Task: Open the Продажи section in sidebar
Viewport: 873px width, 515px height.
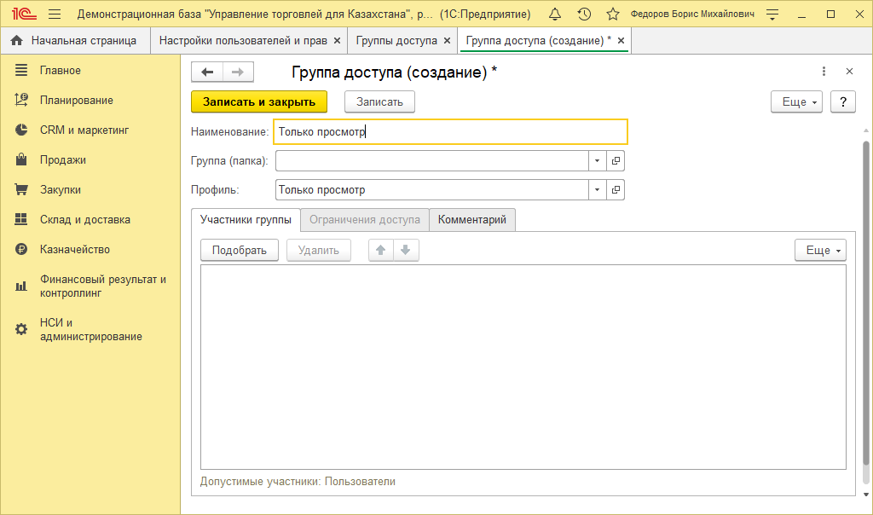Action: 62,159
